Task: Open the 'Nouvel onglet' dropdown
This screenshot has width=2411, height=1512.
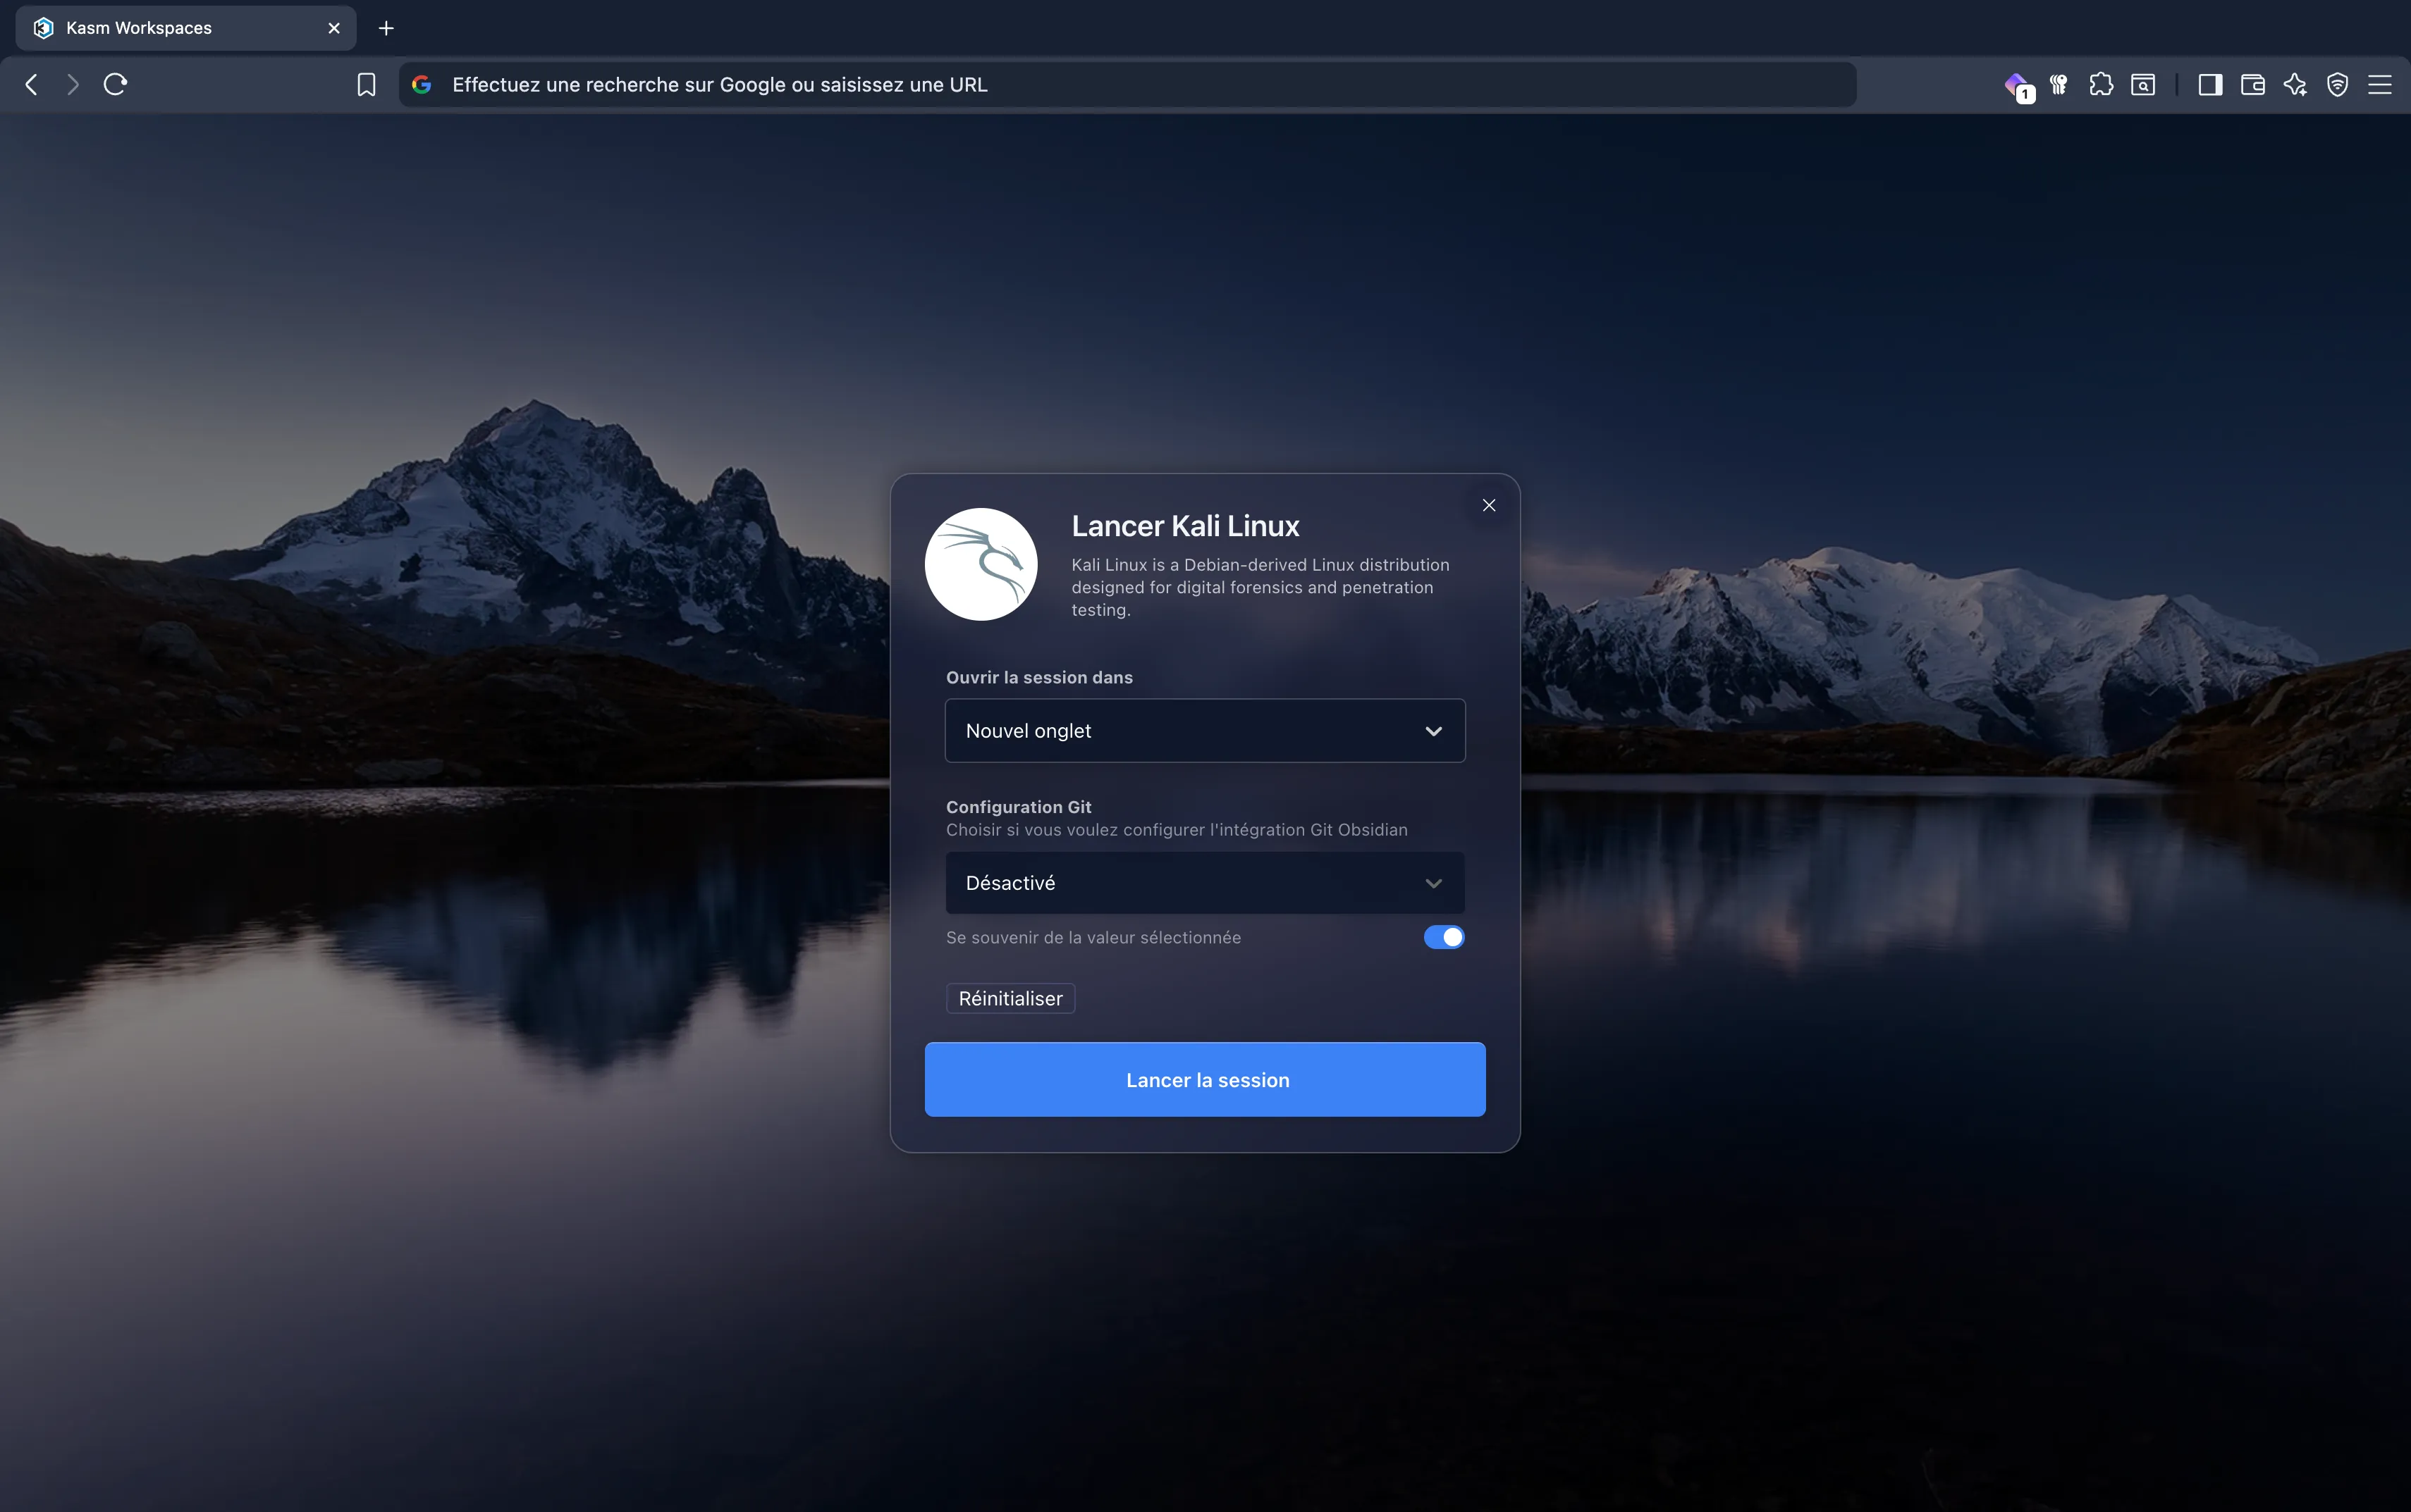Action: (1203, 730)
